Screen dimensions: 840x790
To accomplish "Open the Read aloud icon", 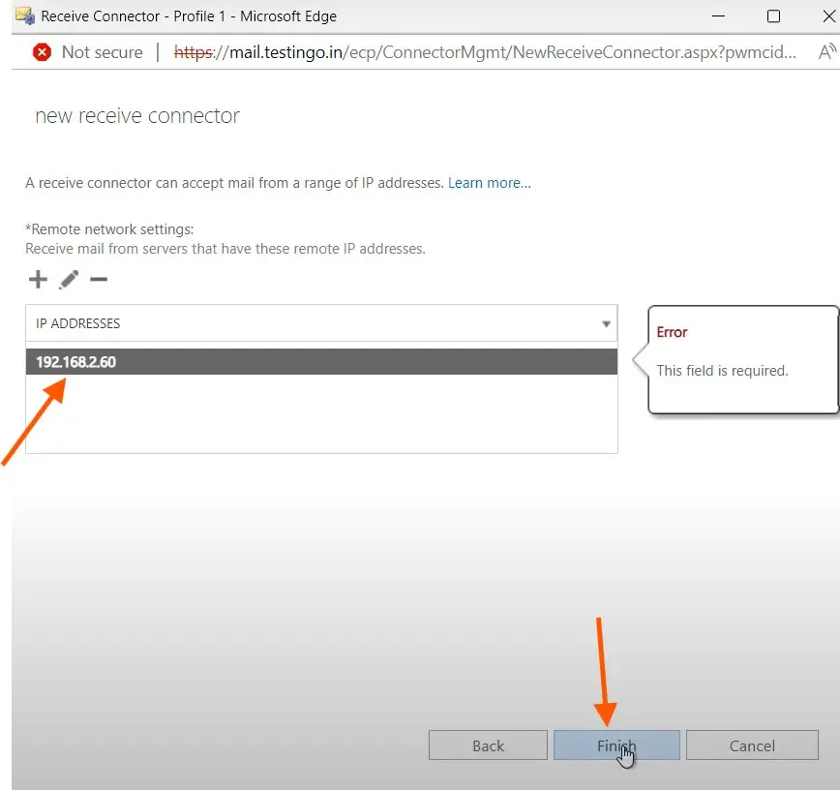I will click(827, 52).
